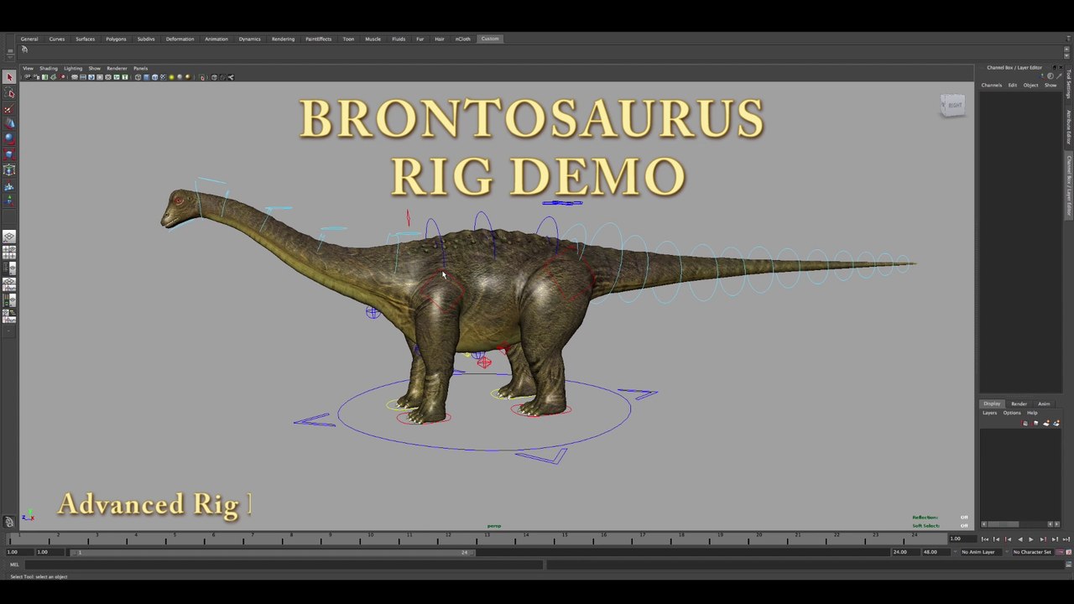Image resolution: width=1074 pixels, height=604 pixels.
Task: Open the Shading panel menu
Action: click(x=49, y=68)
